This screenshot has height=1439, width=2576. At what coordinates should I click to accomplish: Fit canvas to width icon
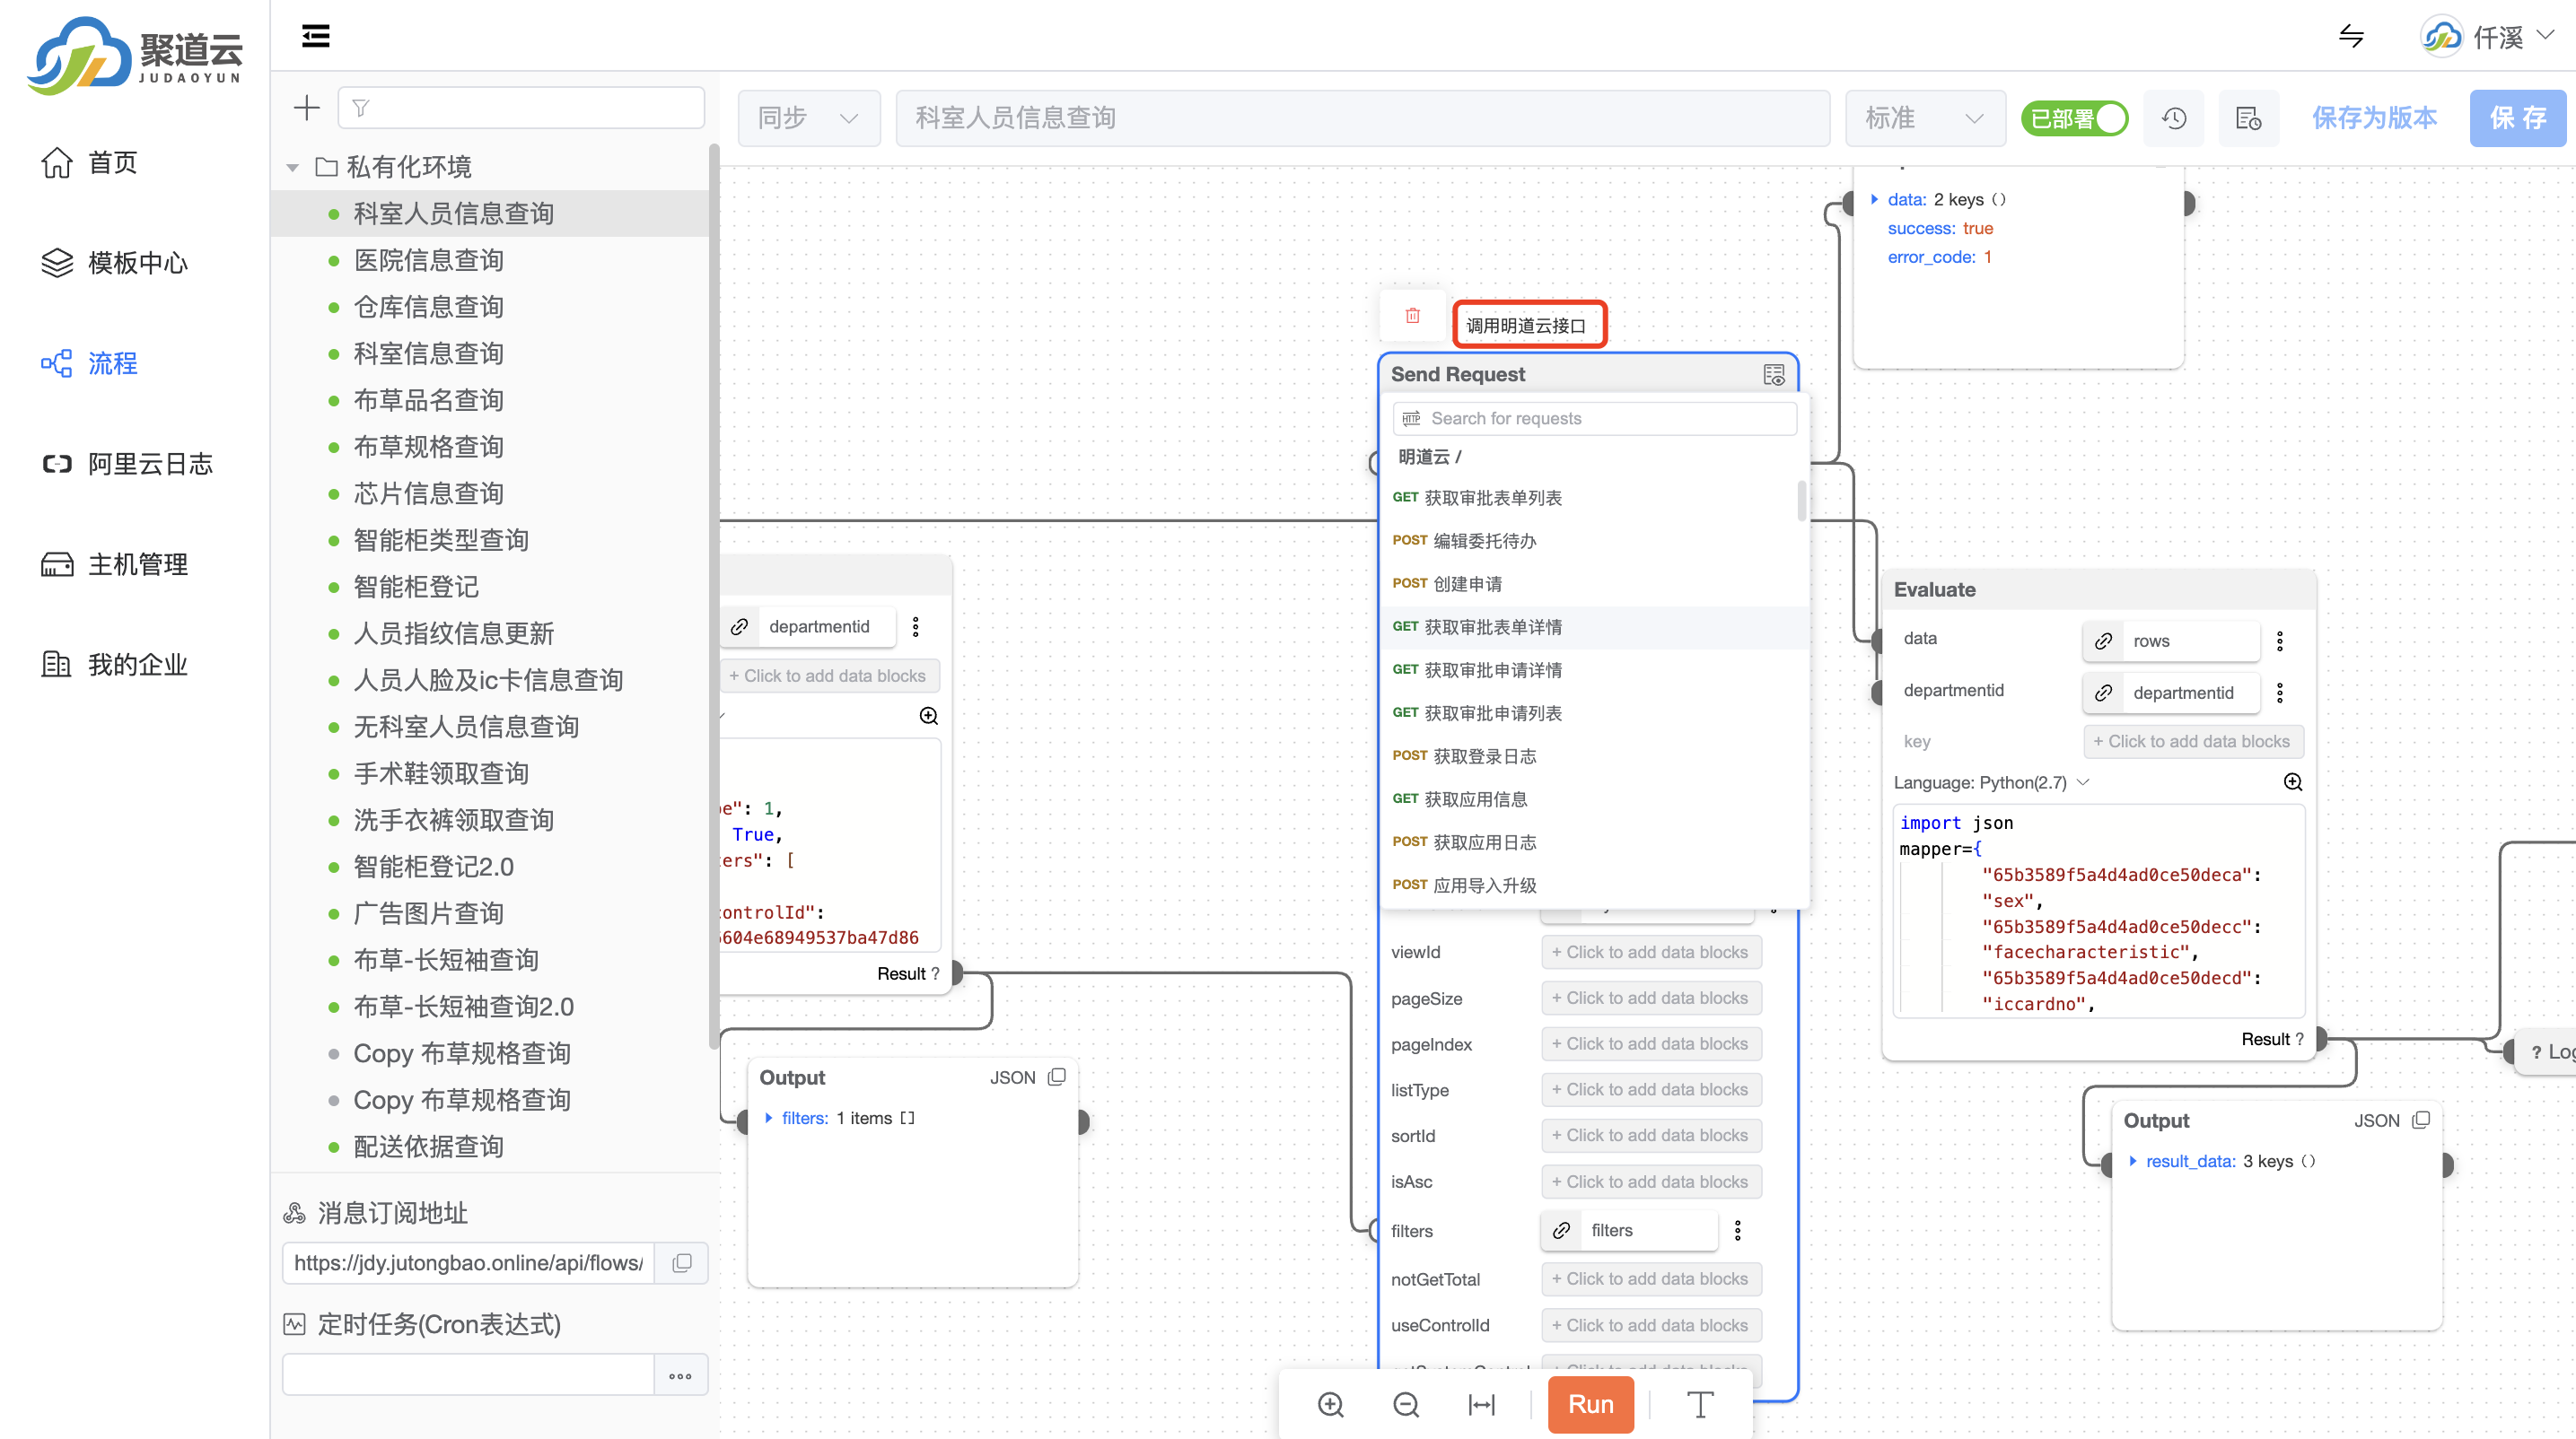coord(1481,1404)
